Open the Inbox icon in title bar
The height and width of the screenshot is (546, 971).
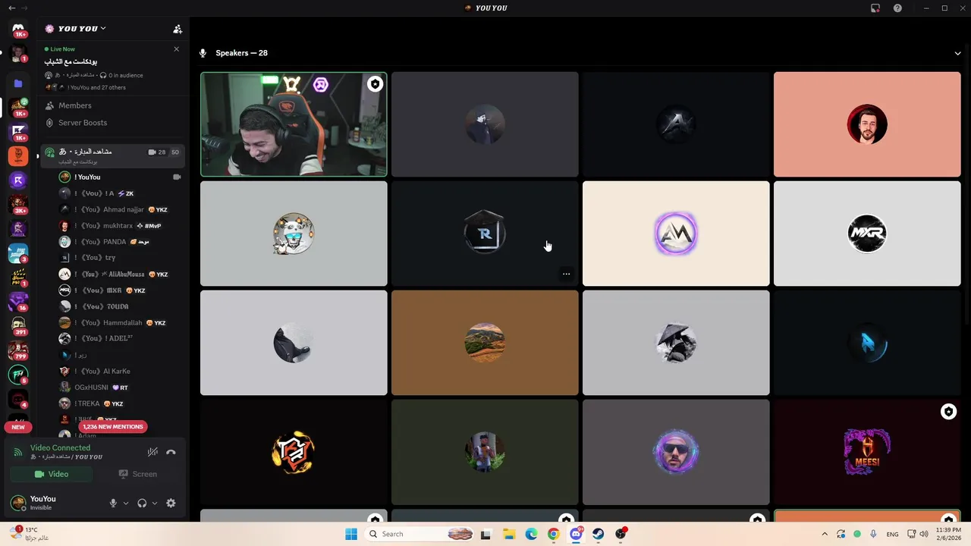(875, 8)
